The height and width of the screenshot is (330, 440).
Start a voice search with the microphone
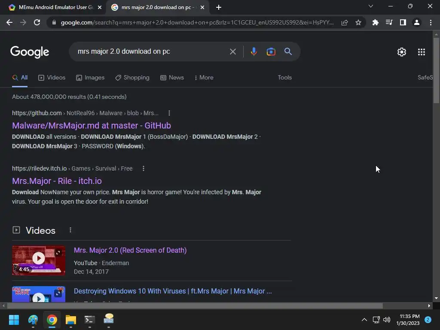pos(254,52)
